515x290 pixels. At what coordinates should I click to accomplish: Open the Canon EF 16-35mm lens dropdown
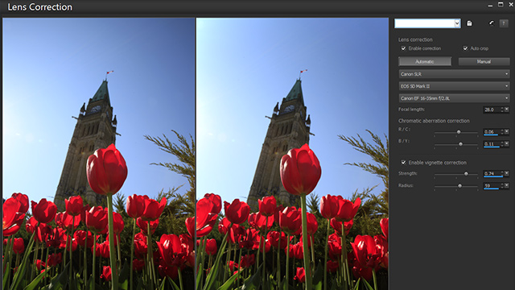tap(454, 98)
